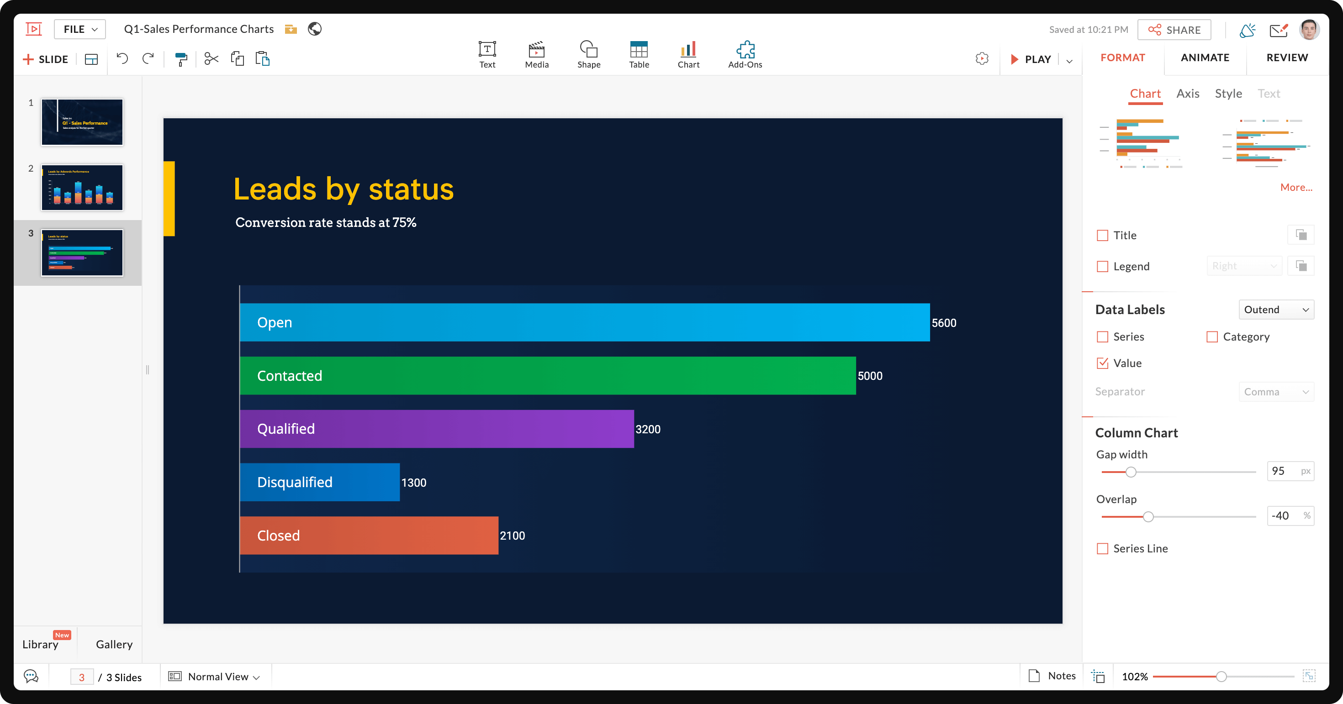Image resolution: width=1343 pixels, height=704 pixels.
Task: Open the FILE menu dropdown
Action: point(80,29)
